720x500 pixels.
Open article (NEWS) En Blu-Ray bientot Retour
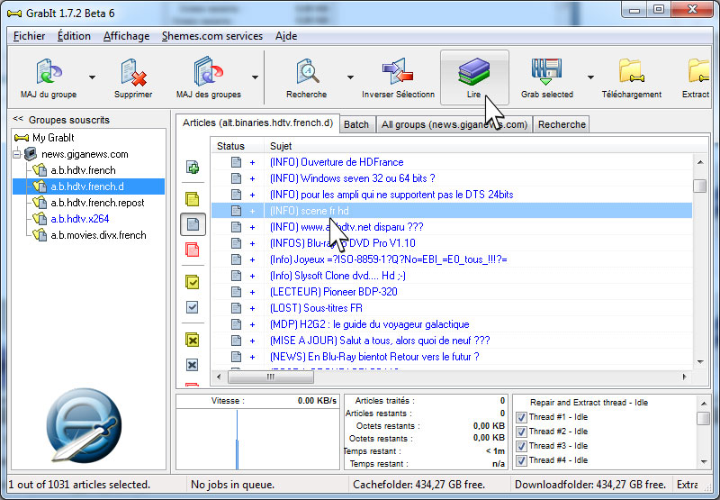pyautogui.click(x=374, y=357)
